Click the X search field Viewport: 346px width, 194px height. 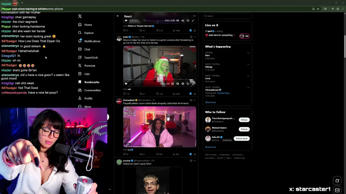click(227, 16)
